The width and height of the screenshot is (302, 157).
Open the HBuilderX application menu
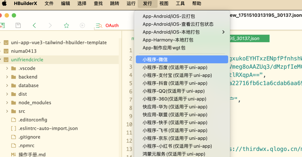pos(25,3)
